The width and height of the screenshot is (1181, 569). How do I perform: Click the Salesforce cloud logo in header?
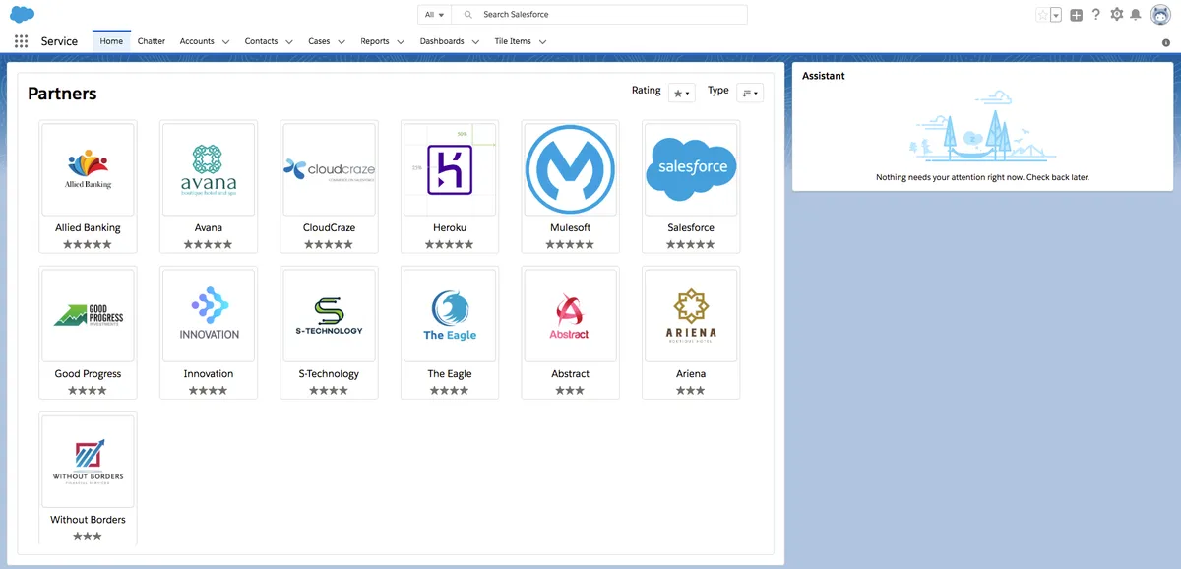coord(23,14)
